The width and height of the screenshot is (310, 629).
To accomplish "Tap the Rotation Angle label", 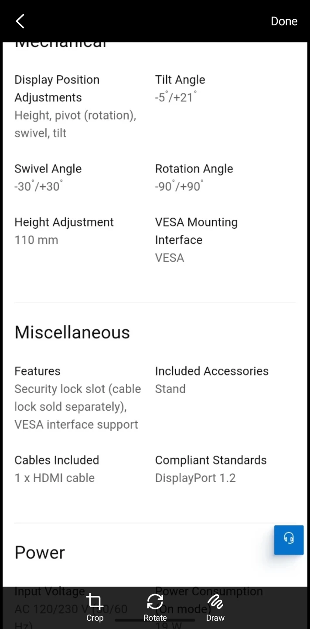I will coord(194,169).
